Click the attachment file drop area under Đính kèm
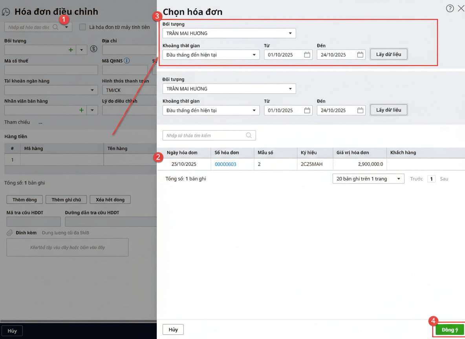Screen dimensions: 465x339 click(x=68, y=248)
